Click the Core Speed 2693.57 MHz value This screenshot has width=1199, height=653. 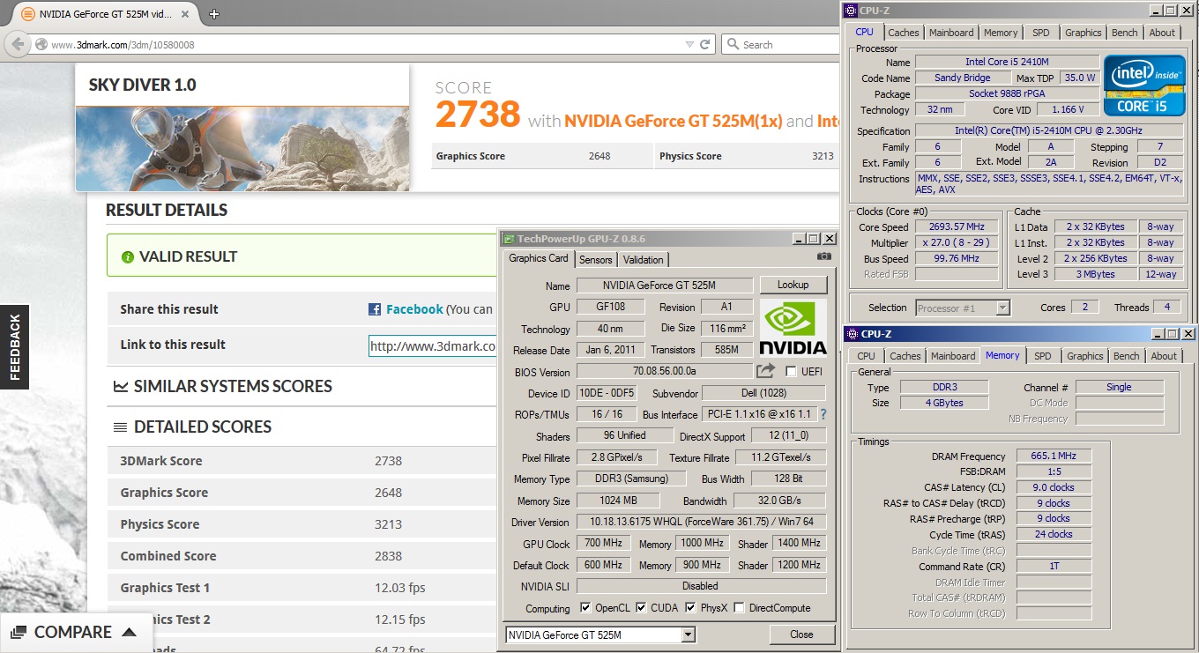pyautogui.click(x=957, y=226)
